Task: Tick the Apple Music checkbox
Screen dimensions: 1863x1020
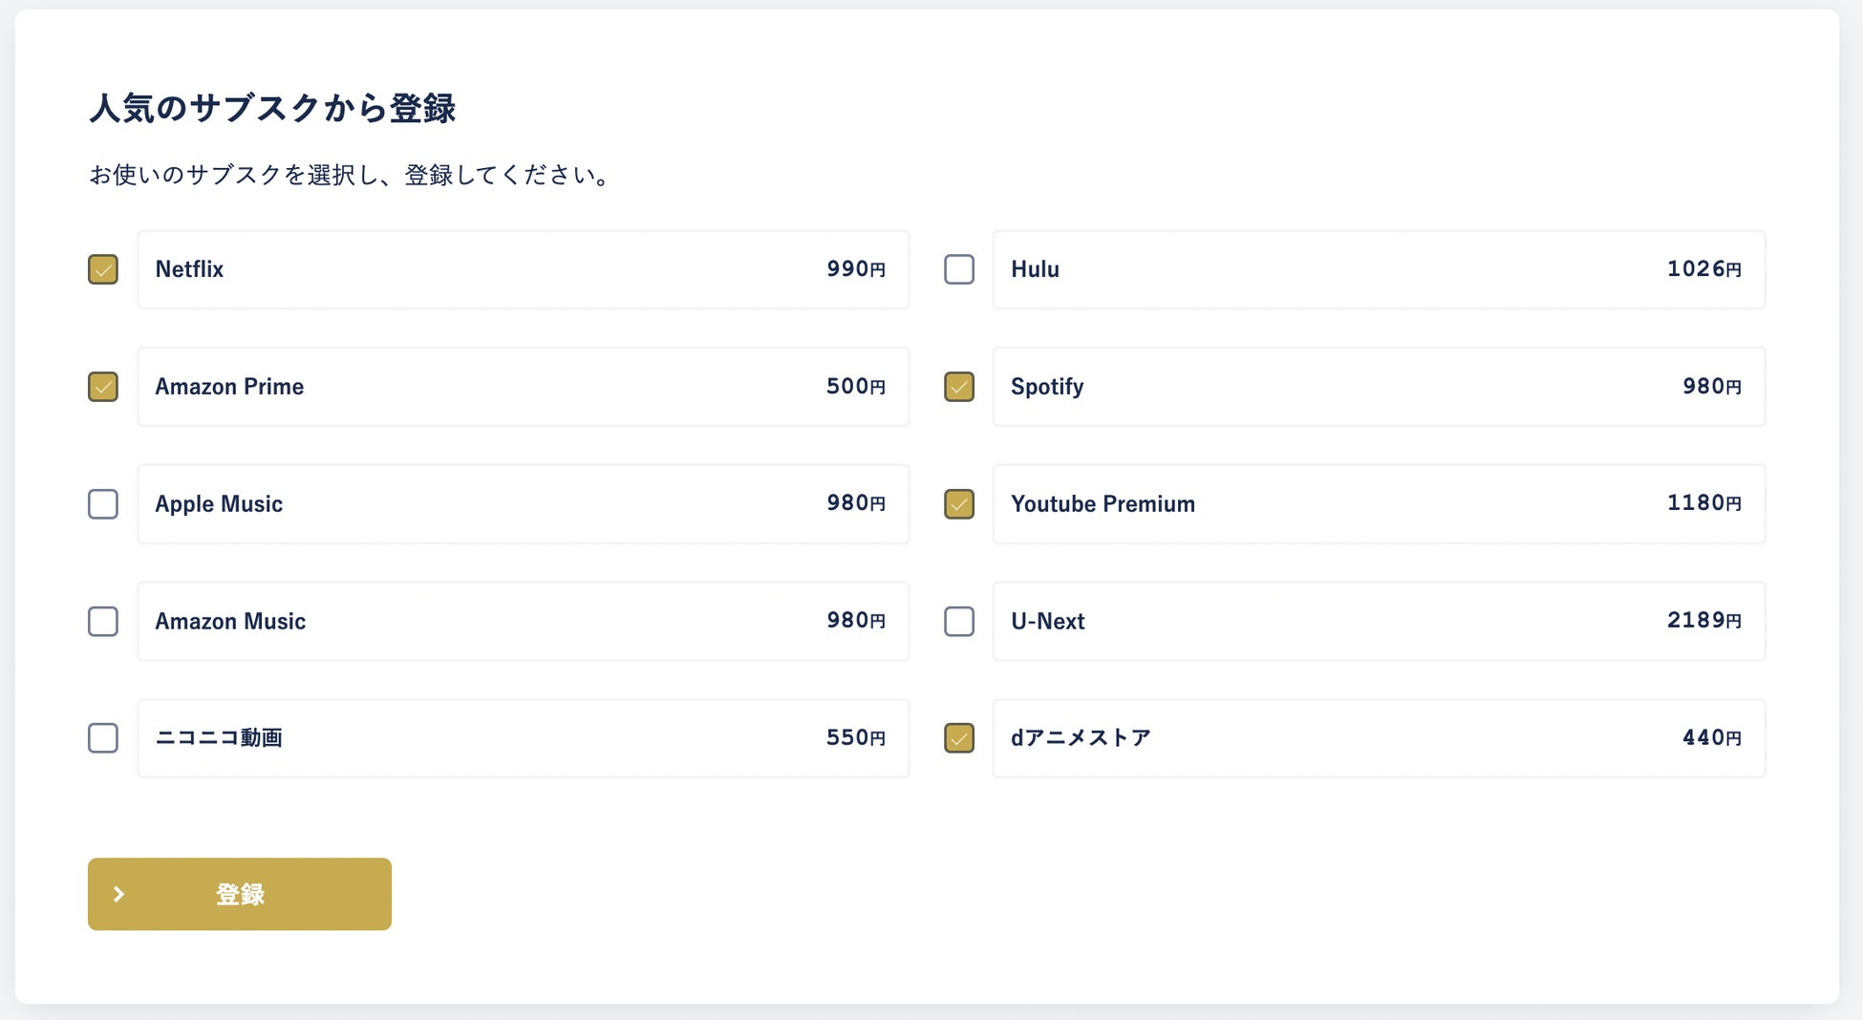Action: tap(103, 504)
